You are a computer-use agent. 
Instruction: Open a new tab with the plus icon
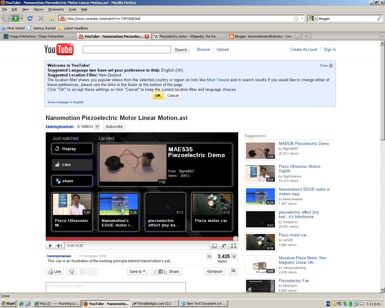click(306, 36)
